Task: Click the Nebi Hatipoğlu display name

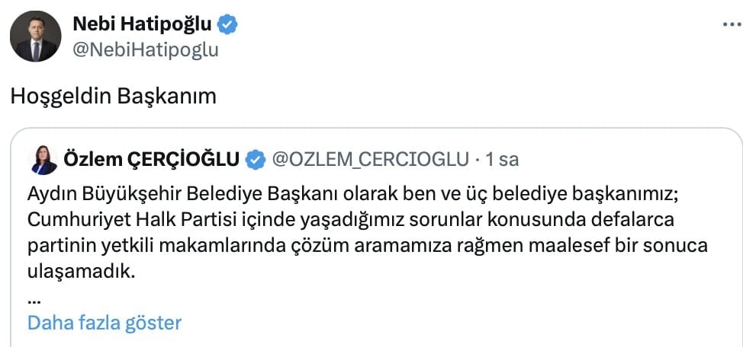Action: [x=142, y=24]
